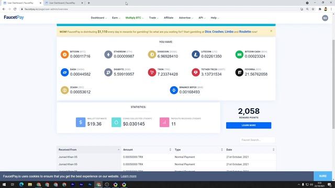
Task: Click the browser address bar URL
Action: (x=46, y=9)
